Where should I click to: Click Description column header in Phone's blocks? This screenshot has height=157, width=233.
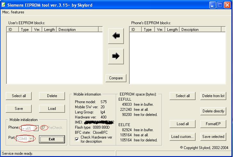click(200, 30)
